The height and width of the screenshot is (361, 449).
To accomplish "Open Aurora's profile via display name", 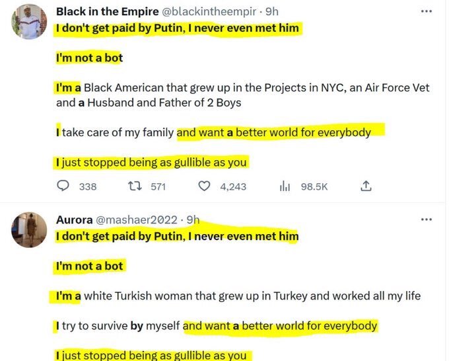I will tap(74, 220).
